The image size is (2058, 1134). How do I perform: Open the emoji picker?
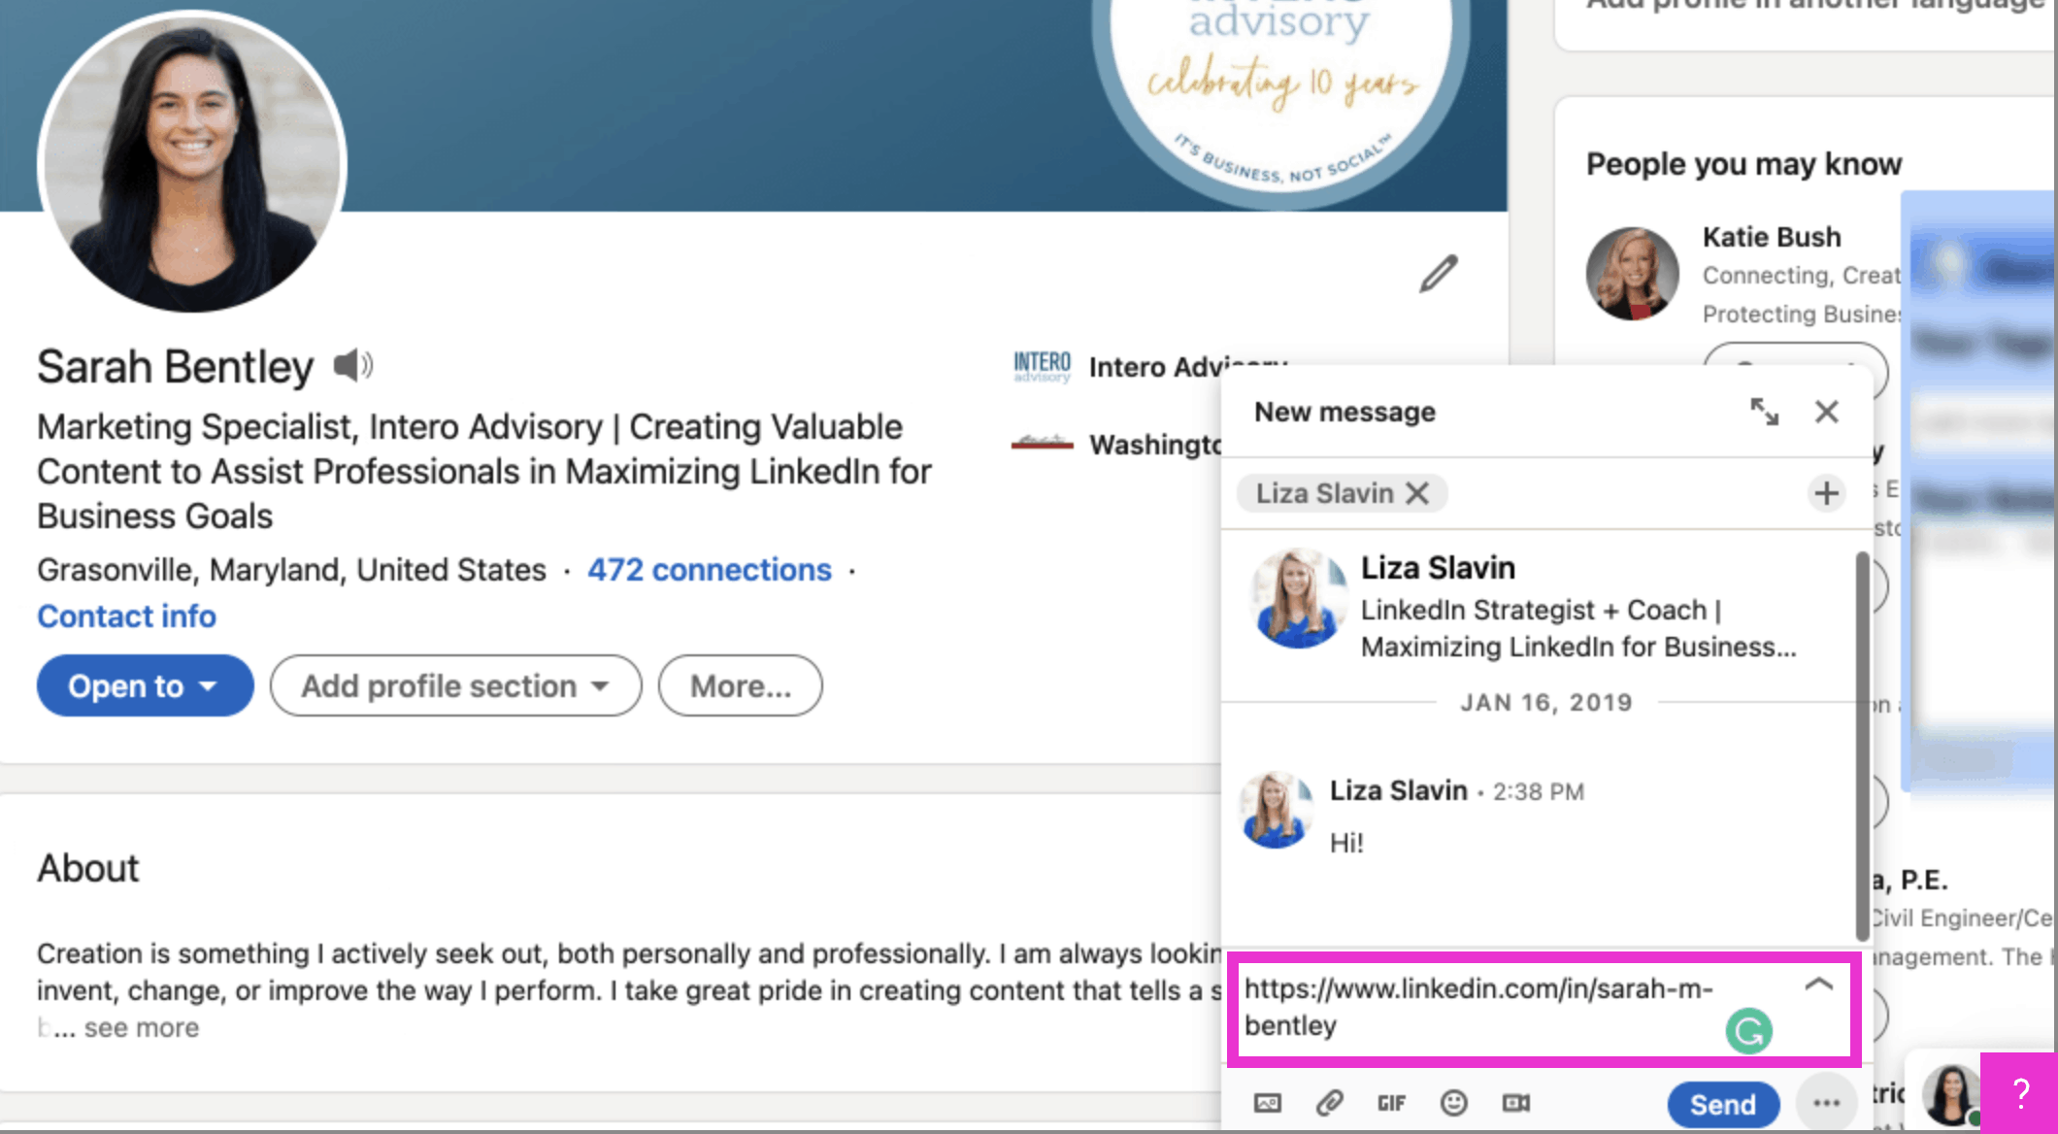coord(1453,1103)
